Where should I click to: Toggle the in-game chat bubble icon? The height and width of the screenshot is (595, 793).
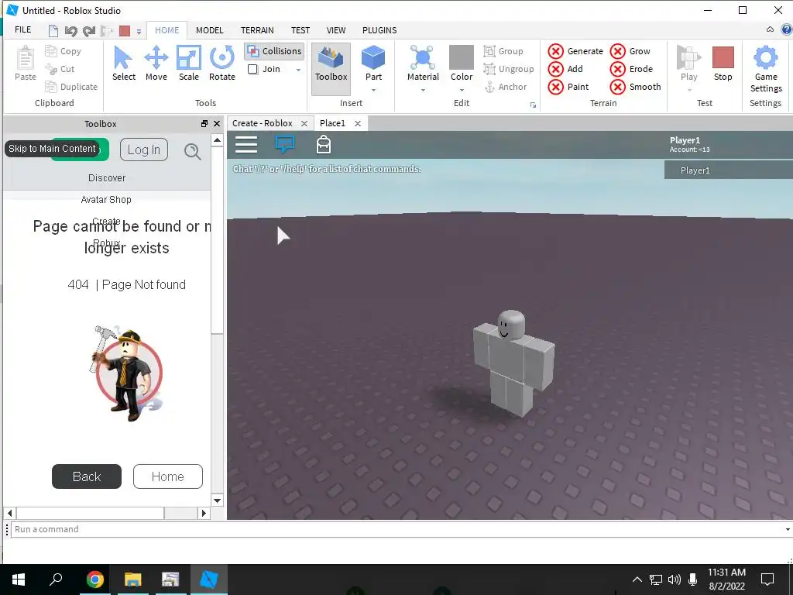point(285,145)
